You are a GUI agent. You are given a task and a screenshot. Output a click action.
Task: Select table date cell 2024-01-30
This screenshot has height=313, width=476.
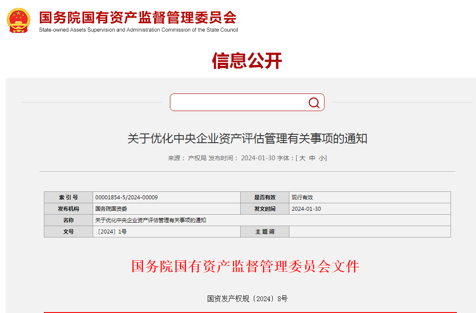pyautogui.click(x=370, y=209)
